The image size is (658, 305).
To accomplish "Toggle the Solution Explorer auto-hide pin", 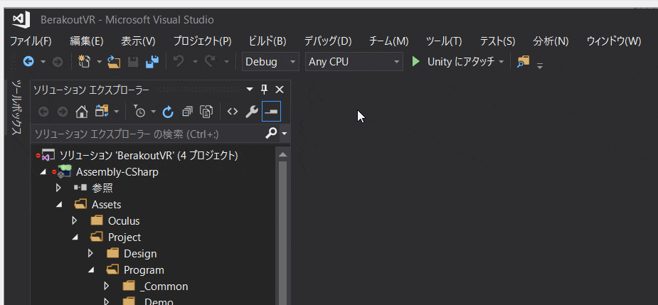I will point(265,90).
